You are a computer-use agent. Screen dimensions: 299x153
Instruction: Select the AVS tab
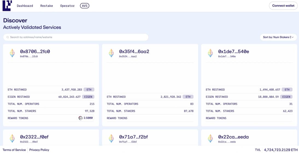pos(85,6)
